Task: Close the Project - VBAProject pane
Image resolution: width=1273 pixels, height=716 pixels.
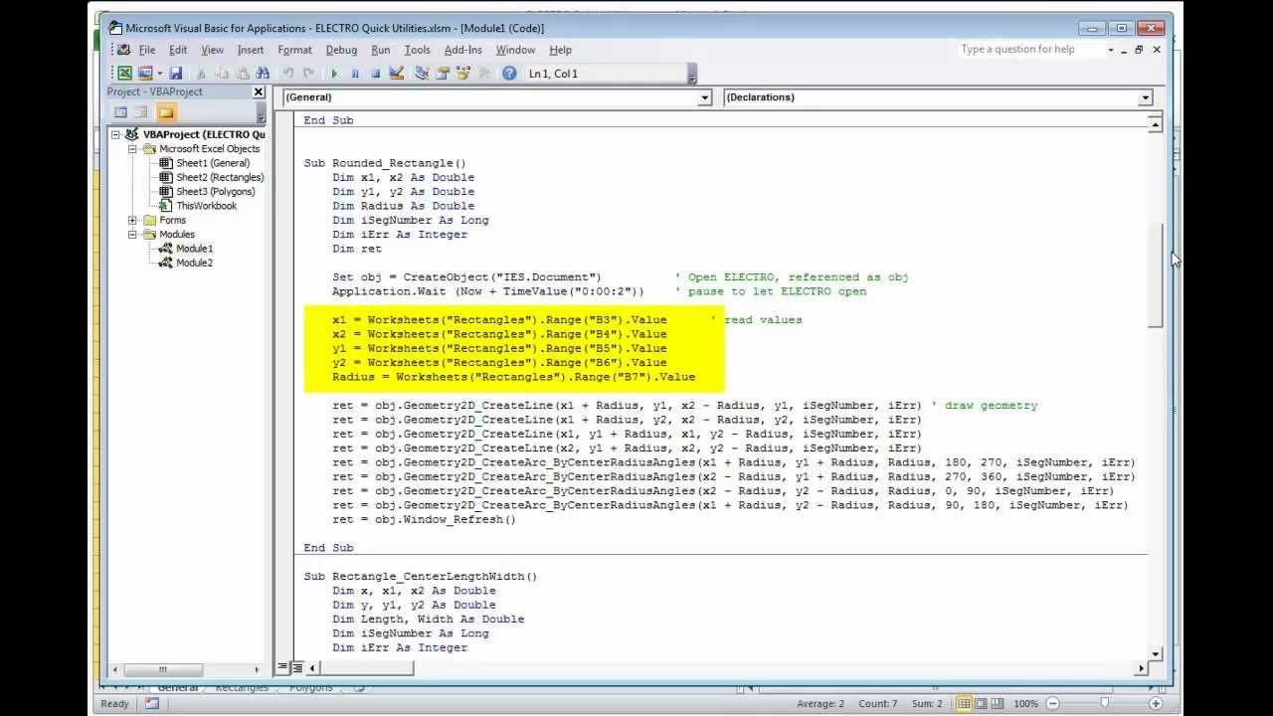Action: (x=259, y=91)
